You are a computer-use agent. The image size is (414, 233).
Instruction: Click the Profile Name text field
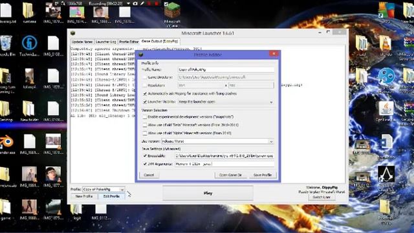pos(226,69)
